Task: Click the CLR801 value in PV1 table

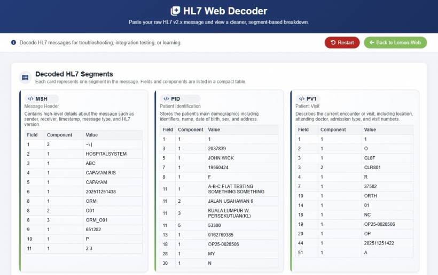Action: coord(372,167)
